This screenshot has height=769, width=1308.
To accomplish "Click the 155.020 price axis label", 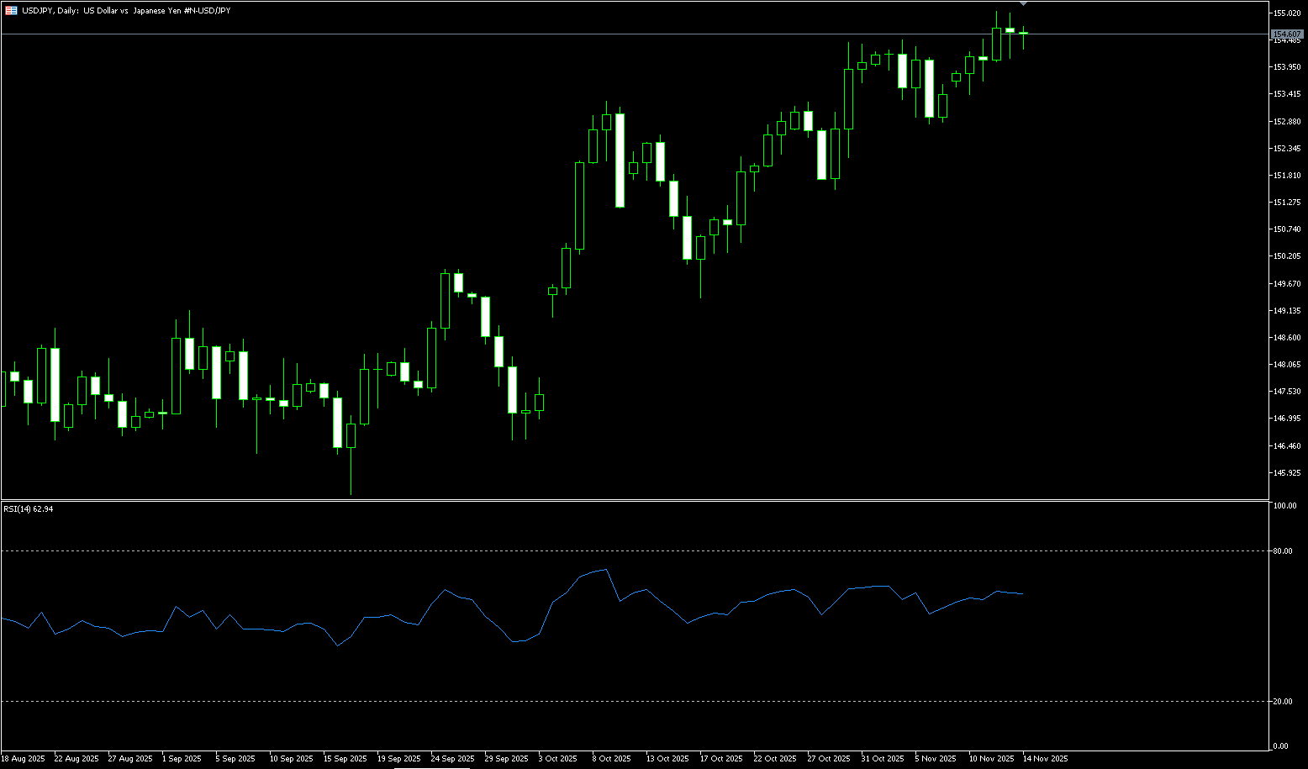I will pos(1288,13).
